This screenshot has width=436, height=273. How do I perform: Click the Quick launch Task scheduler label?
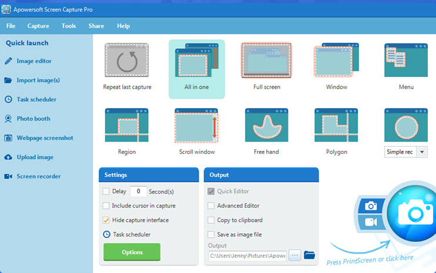[36, 99]
